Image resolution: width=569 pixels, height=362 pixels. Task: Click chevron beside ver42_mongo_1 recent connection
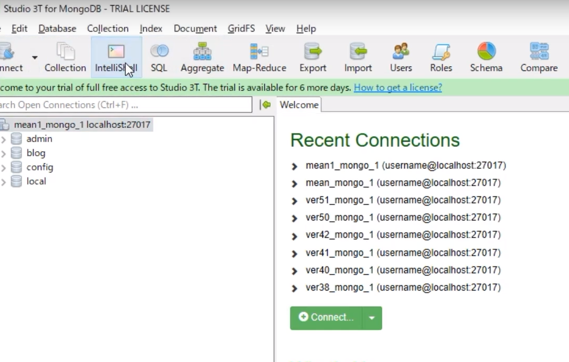tap(294, 237)
